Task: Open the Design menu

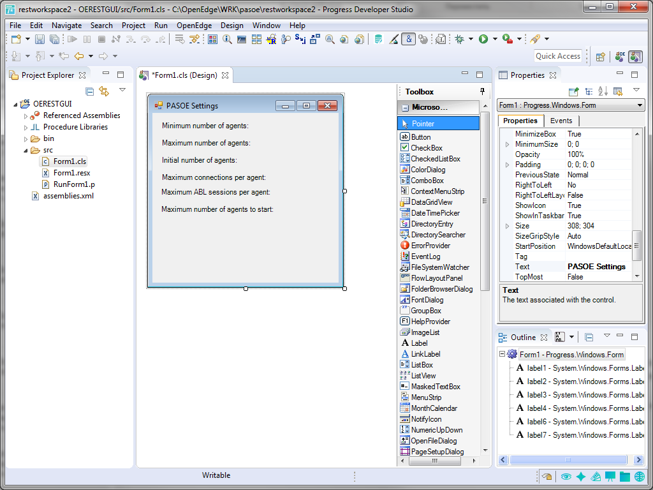Action: (232, 26)
